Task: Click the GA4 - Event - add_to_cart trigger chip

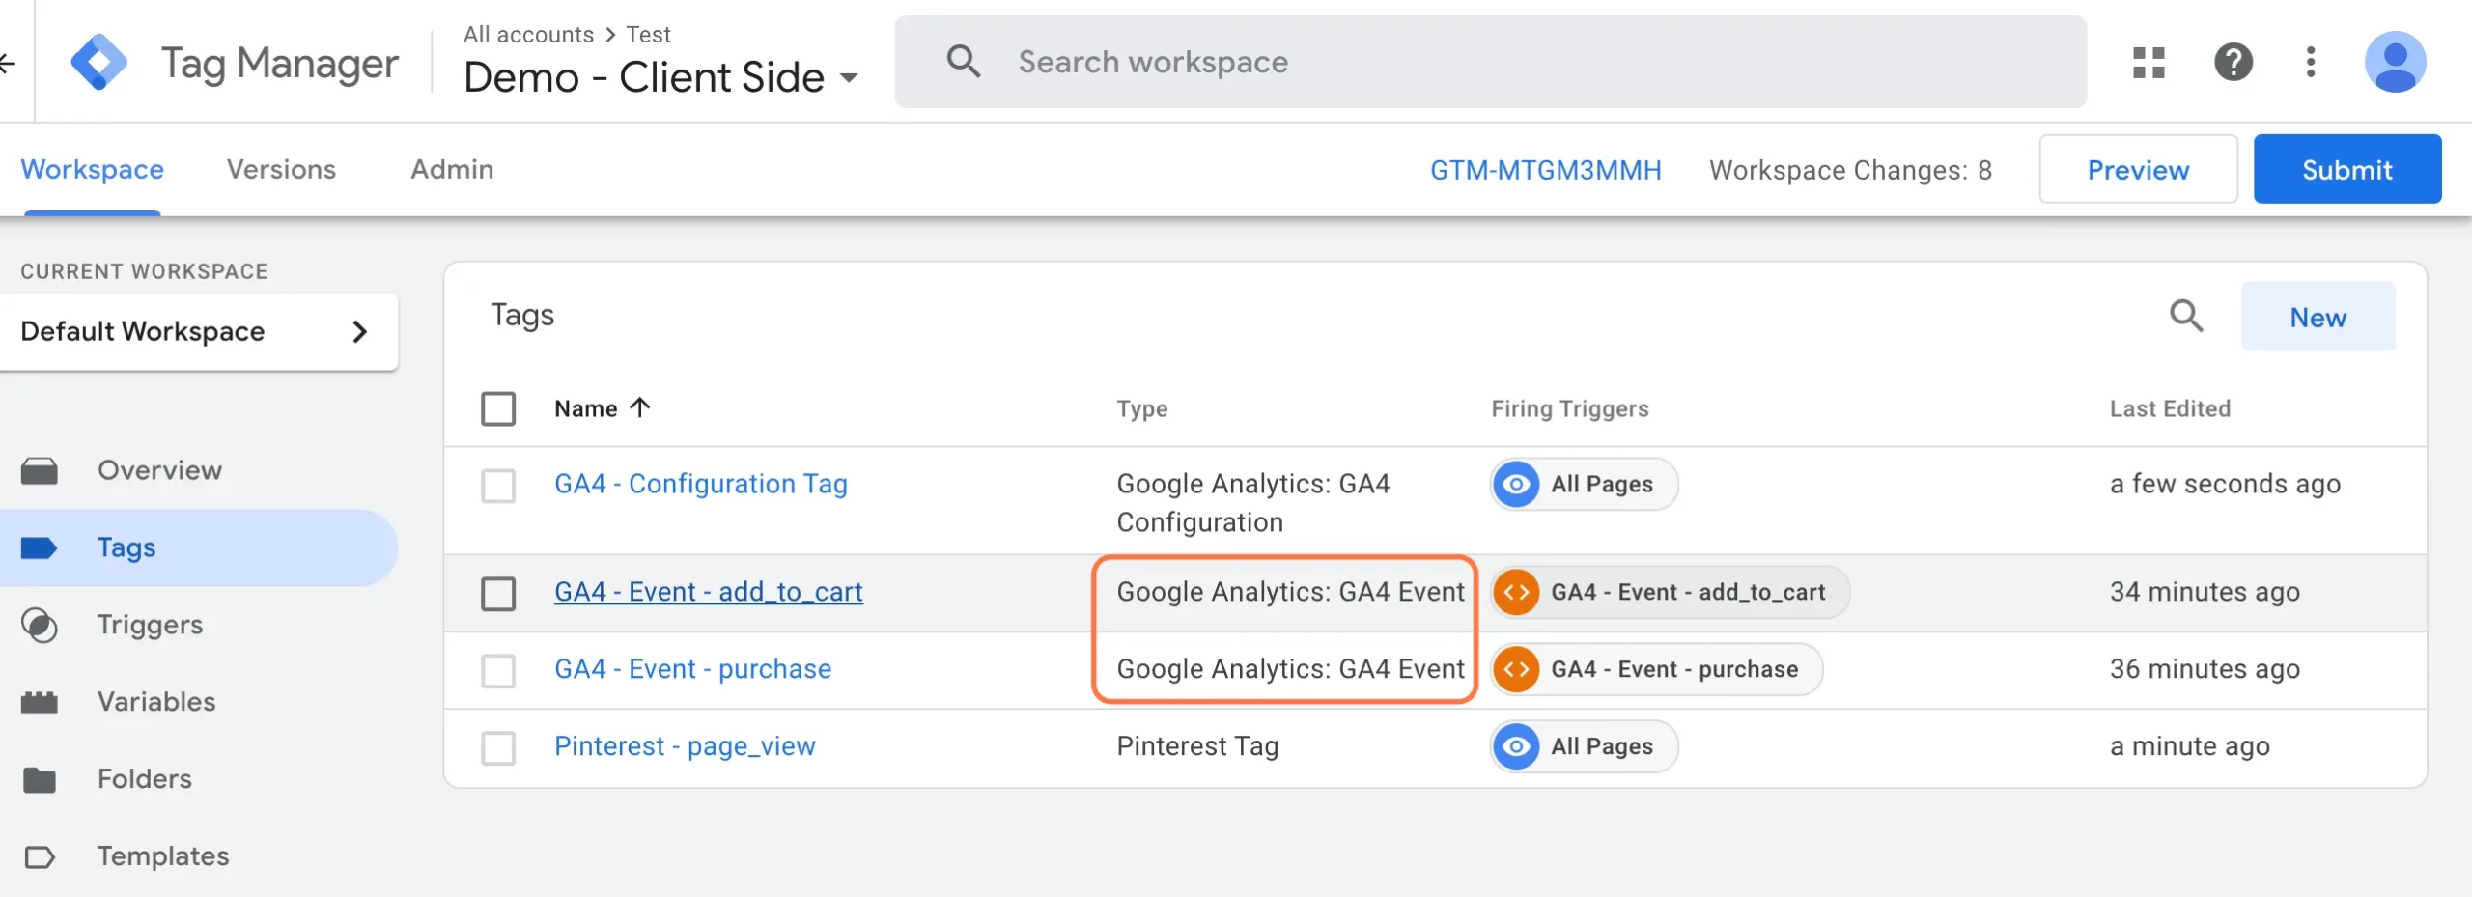Action: pos(1671,592)
